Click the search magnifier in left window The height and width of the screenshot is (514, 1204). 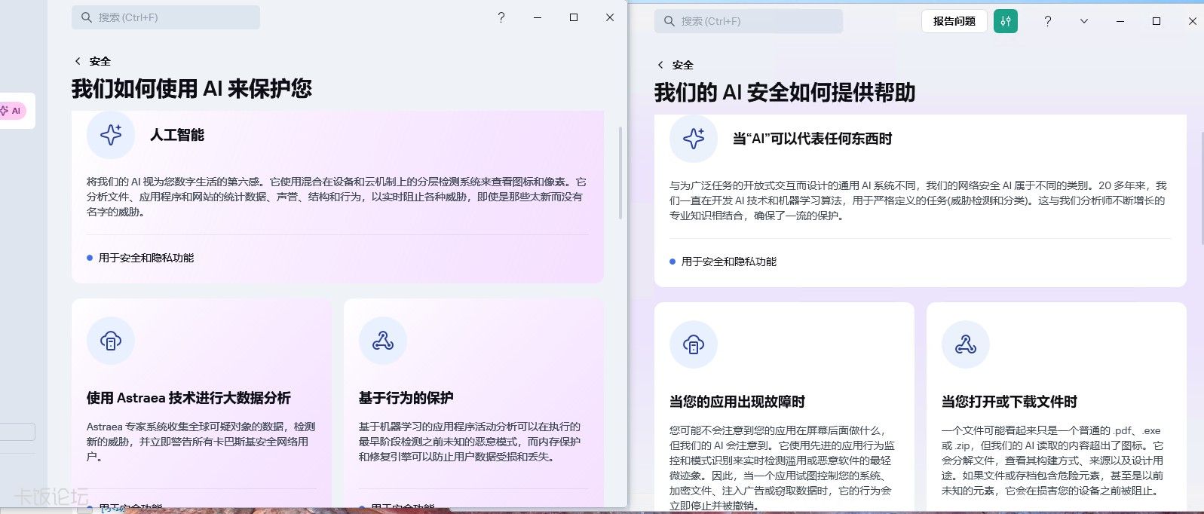(87, 17)
